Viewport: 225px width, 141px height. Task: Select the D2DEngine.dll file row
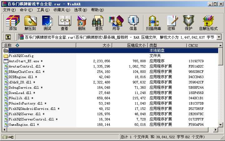110,77
